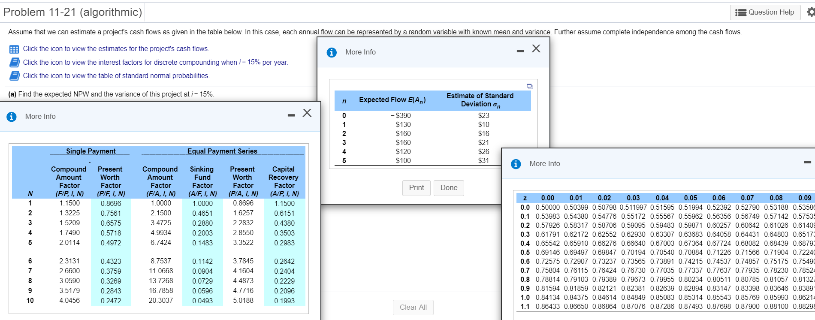815x320 pixels.
Task: Click the part (a) expected NPW question text
Action: coord(111,94)
